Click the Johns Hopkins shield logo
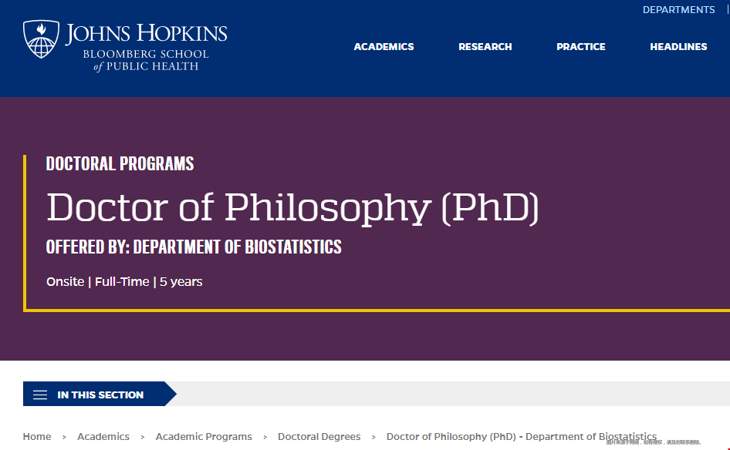 pyautogui.click(x=41, y=39)
